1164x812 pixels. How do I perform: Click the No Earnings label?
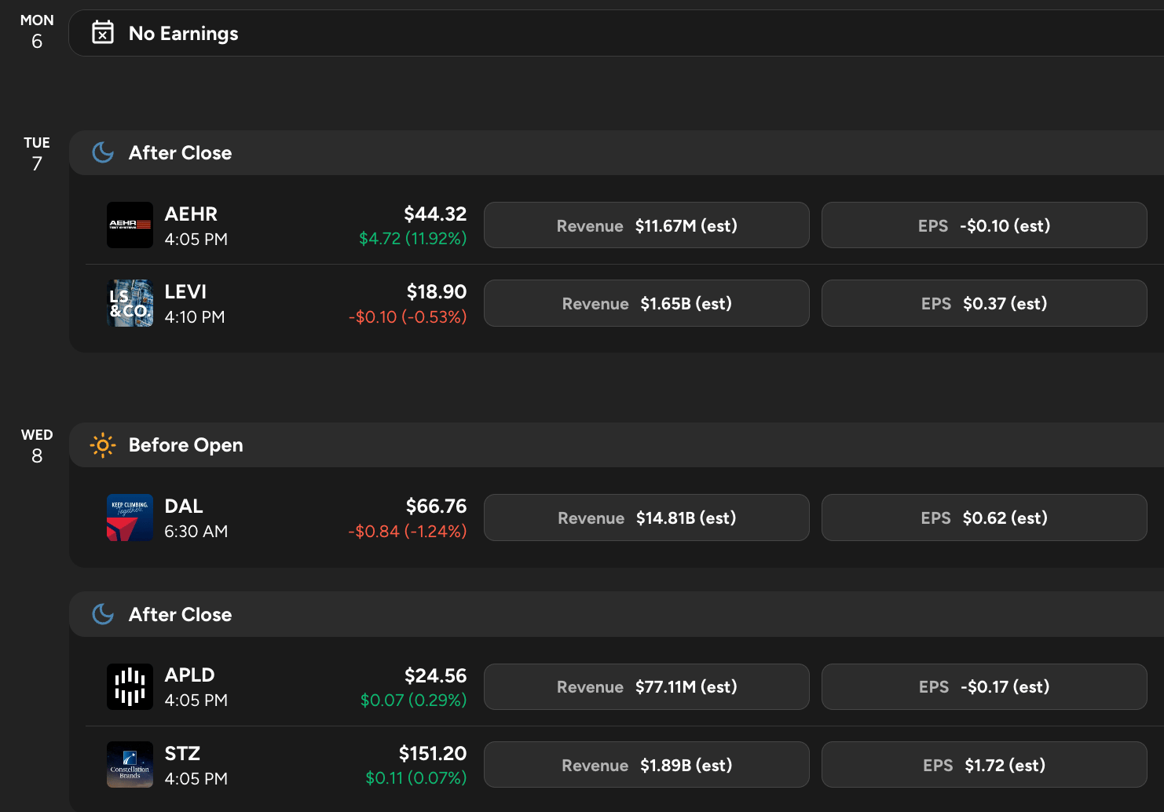tap(184, 33)
